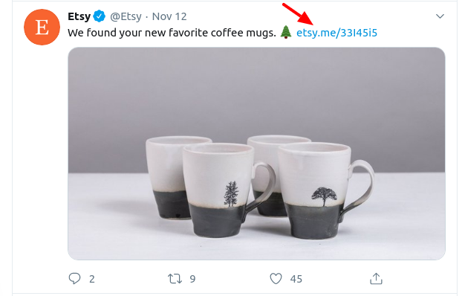Click the Christmas tree emoji

(285, 32)
